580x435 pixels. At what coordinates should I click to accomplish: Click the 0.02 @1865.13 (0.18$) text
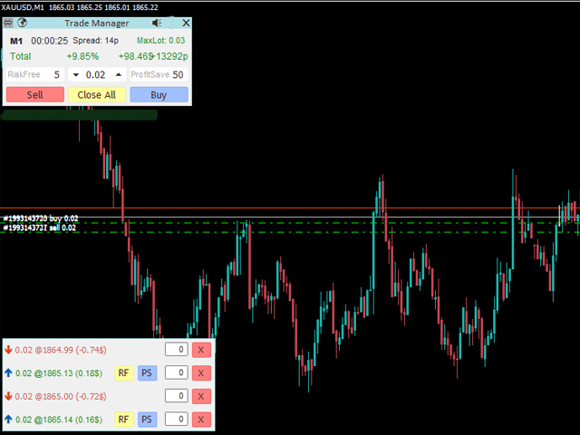[59, 373]
